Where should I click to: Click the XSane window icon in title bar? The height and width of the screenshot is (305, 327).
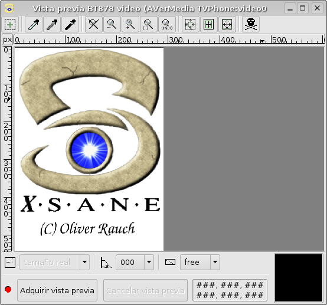[x=9, y=8]
